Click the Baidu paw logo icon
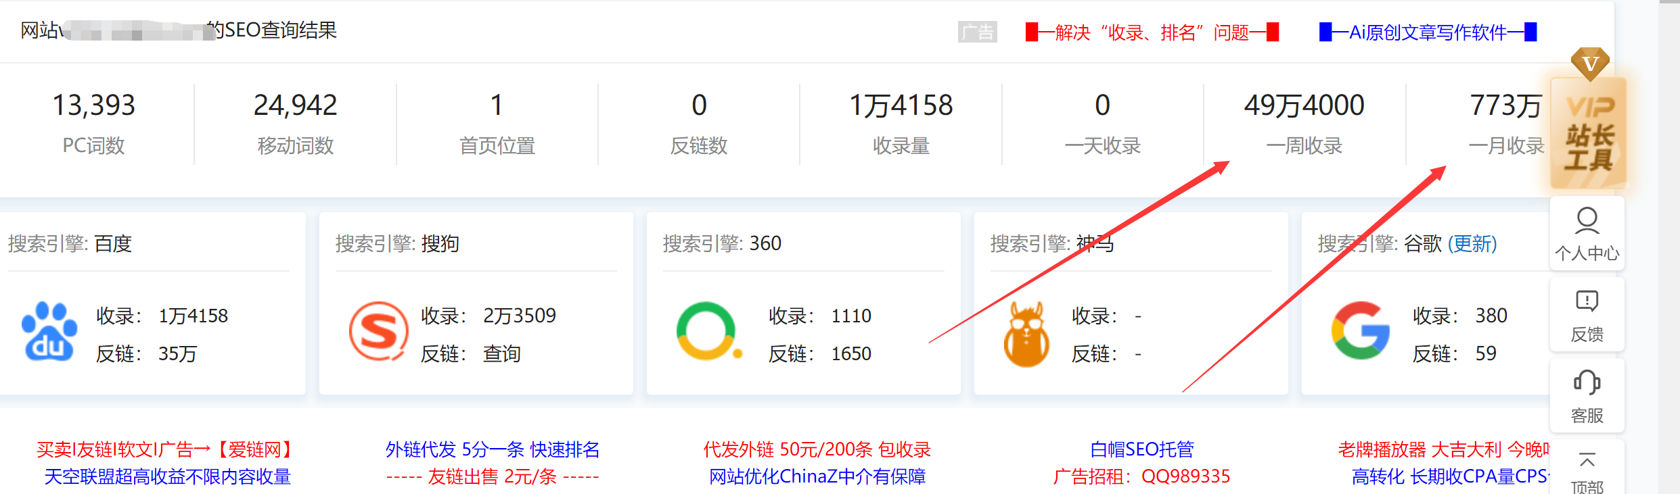Viewport: 1680px width, 494px height. click(49, 332)
